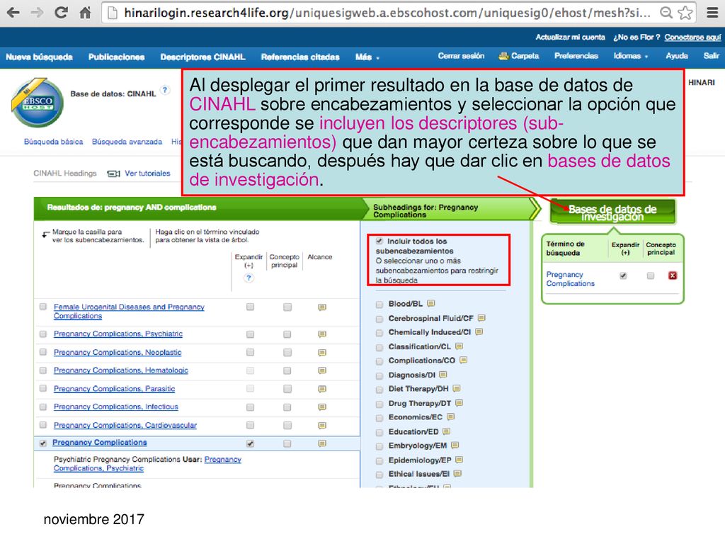The height and width of the screenshot is (544, 725).
Task: Open Pregnancy Complications, Infectious heading link
Action: (115, 407)
